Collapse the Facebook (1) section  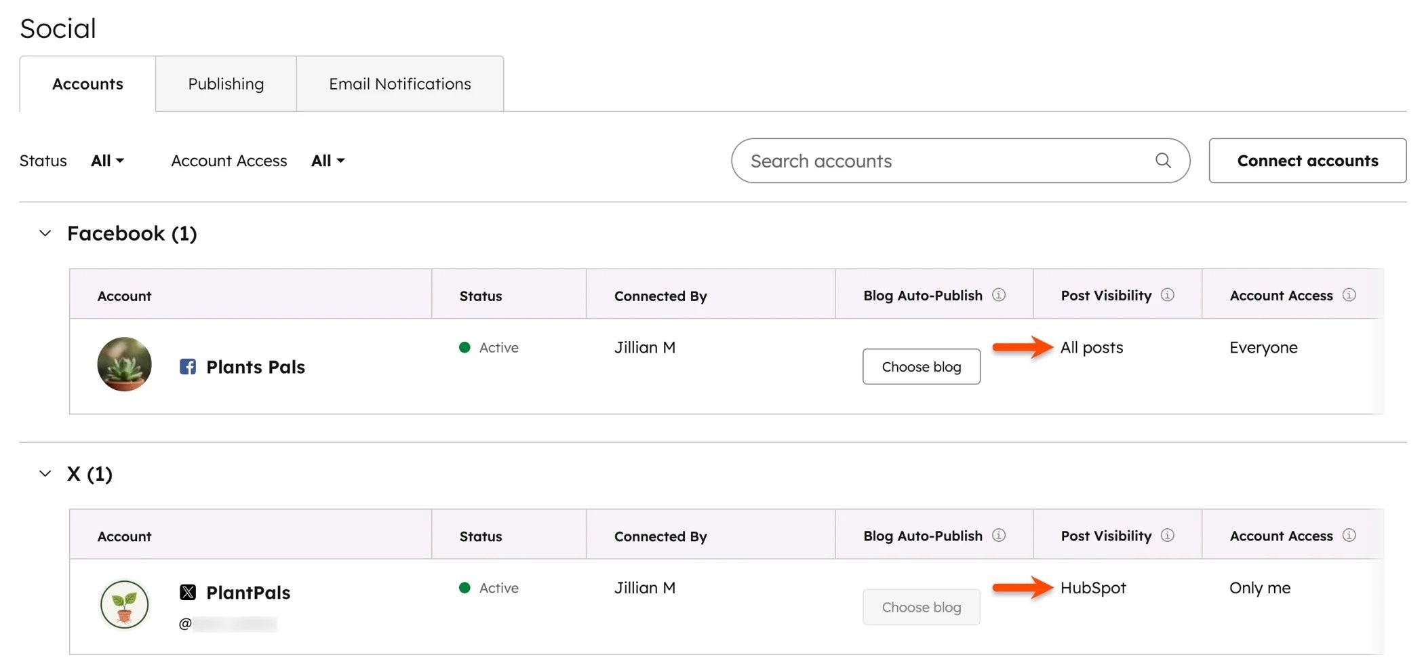[x=45, y=233]
